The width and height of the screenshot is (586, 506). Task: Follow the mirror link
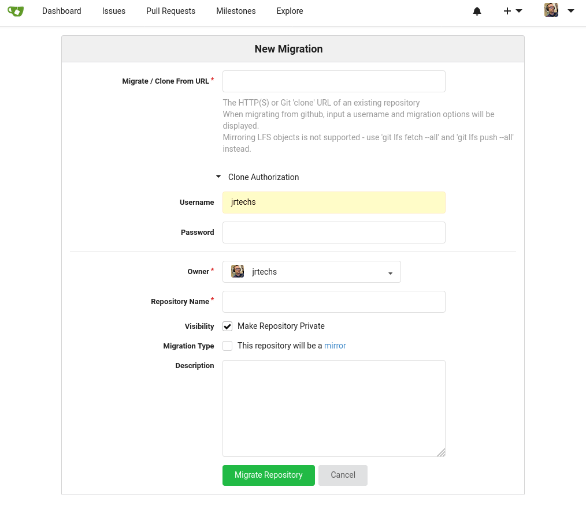335,346
